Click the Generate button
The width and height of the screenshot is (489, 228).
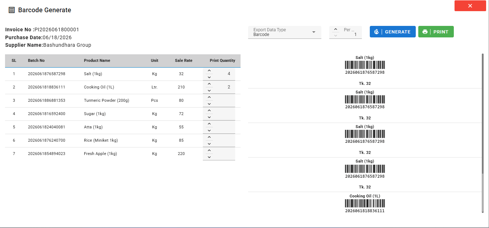[x=393, y=32]
